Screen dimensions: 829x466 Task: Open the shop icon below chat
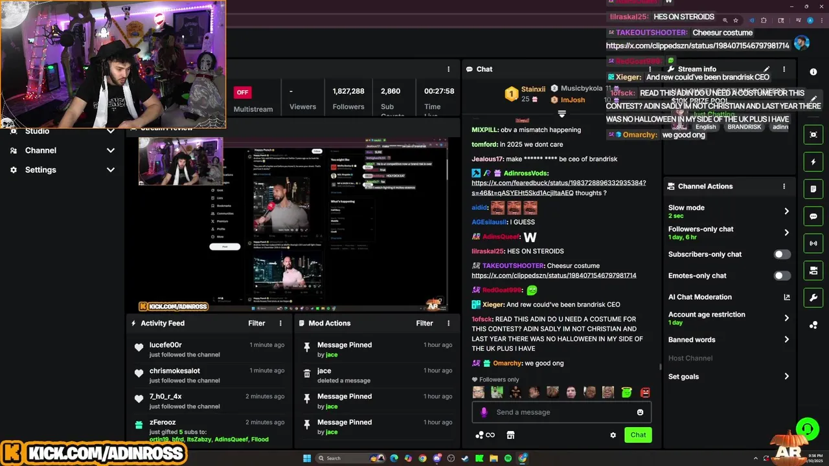pos(510,435)
